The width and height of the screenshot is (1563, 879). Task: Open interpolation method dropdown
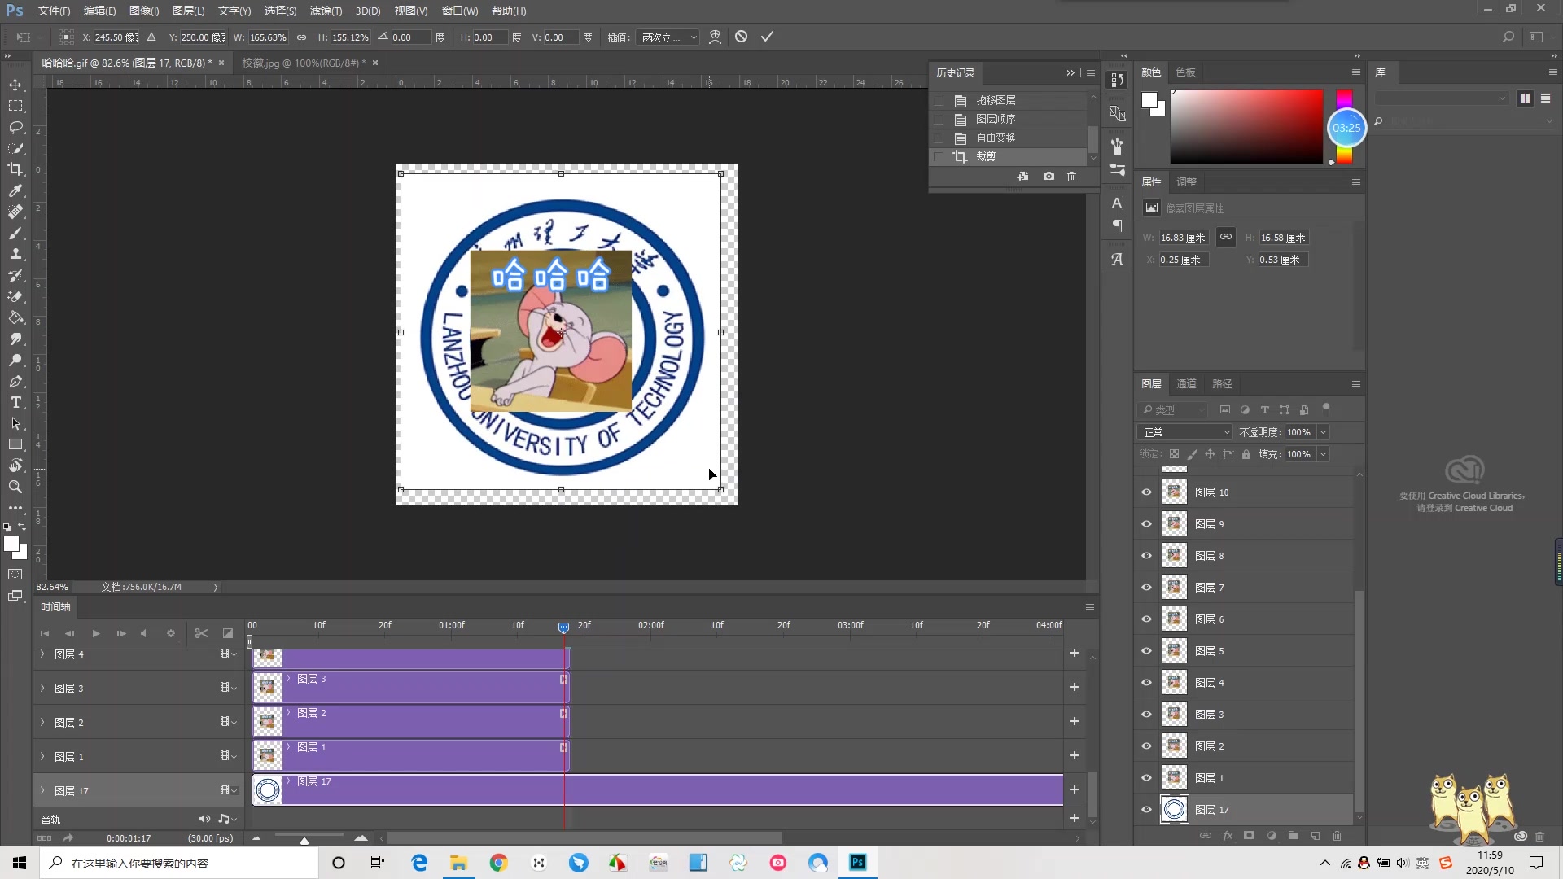click(x=668, y=37)
